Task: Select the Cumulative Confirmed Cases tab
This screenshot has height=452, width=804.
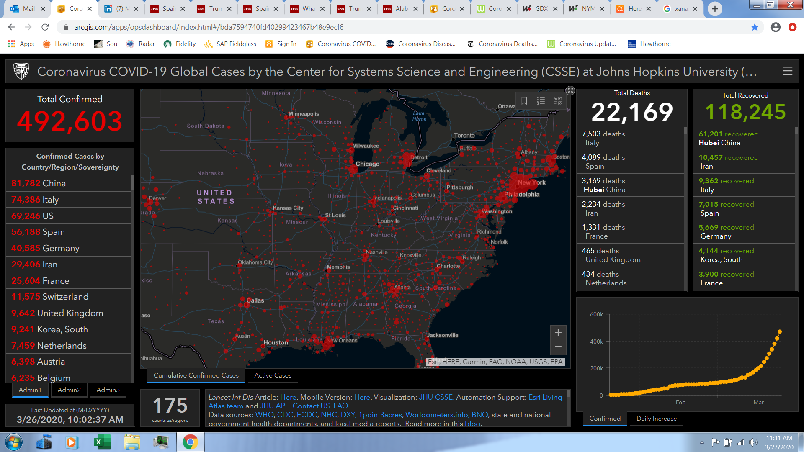Action: click(196, 375)
